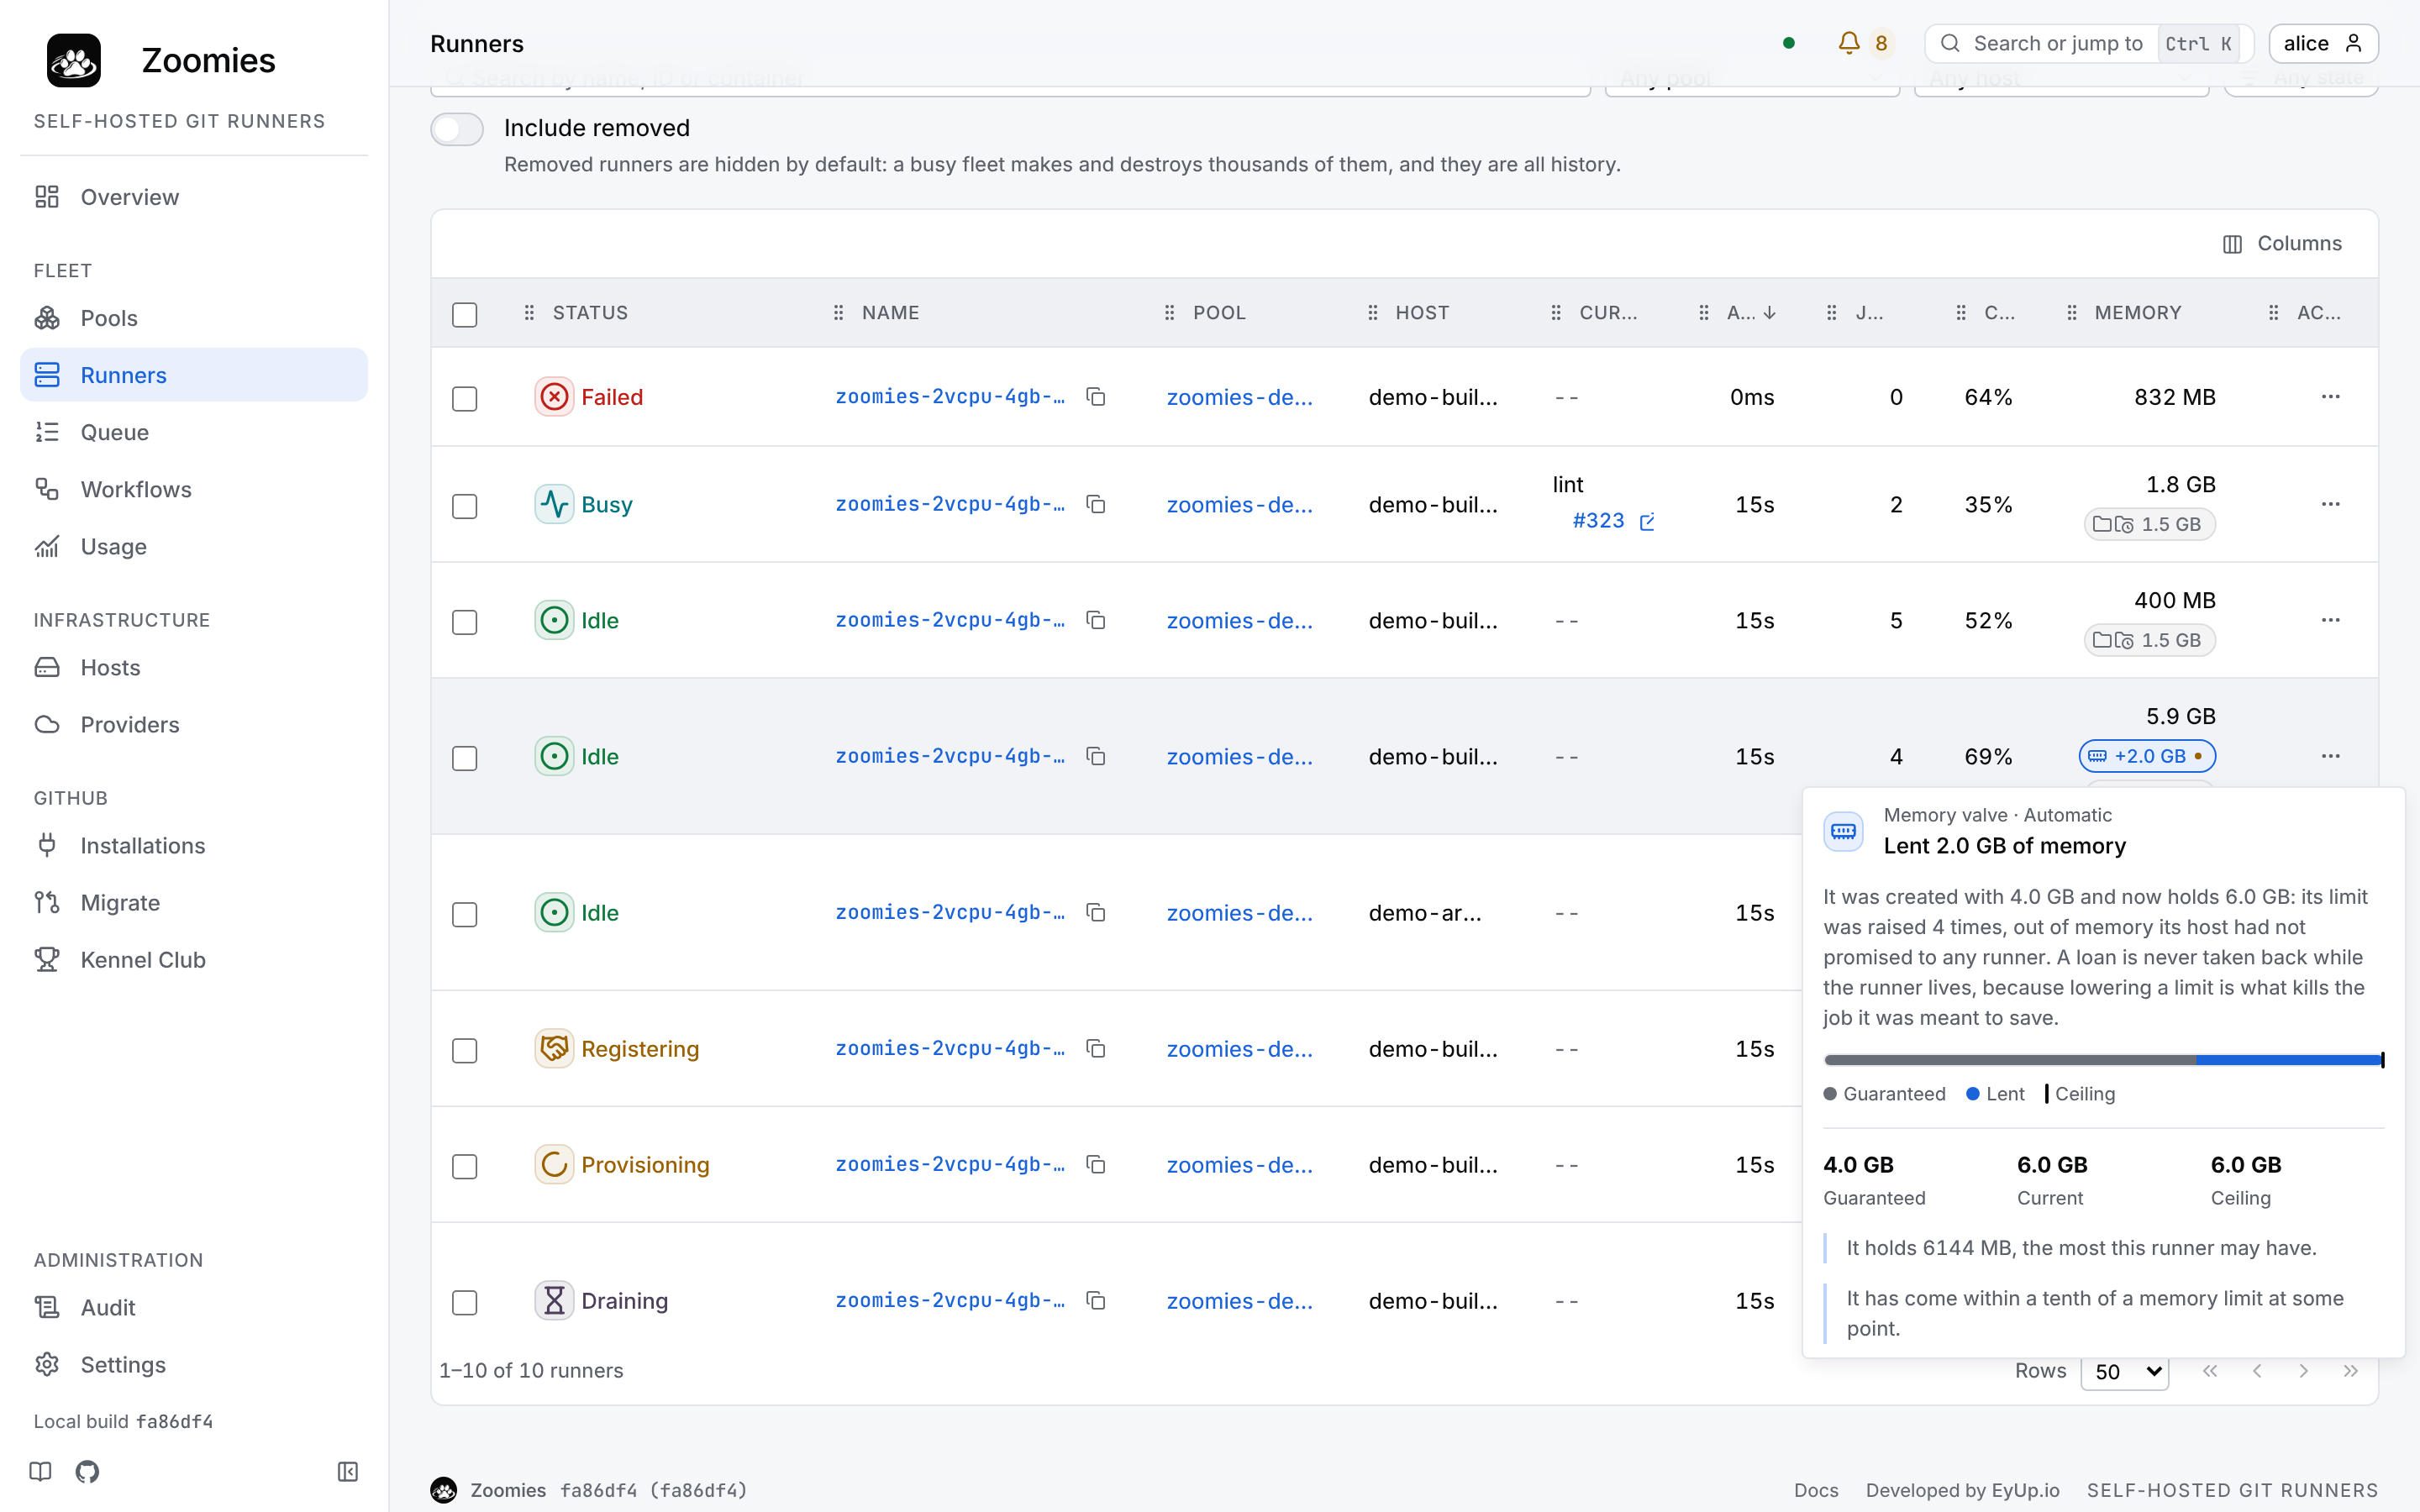2420x1512 pixels.
Task: Open GitHub icon in sidebar footer
Action: click(87, 1471)
